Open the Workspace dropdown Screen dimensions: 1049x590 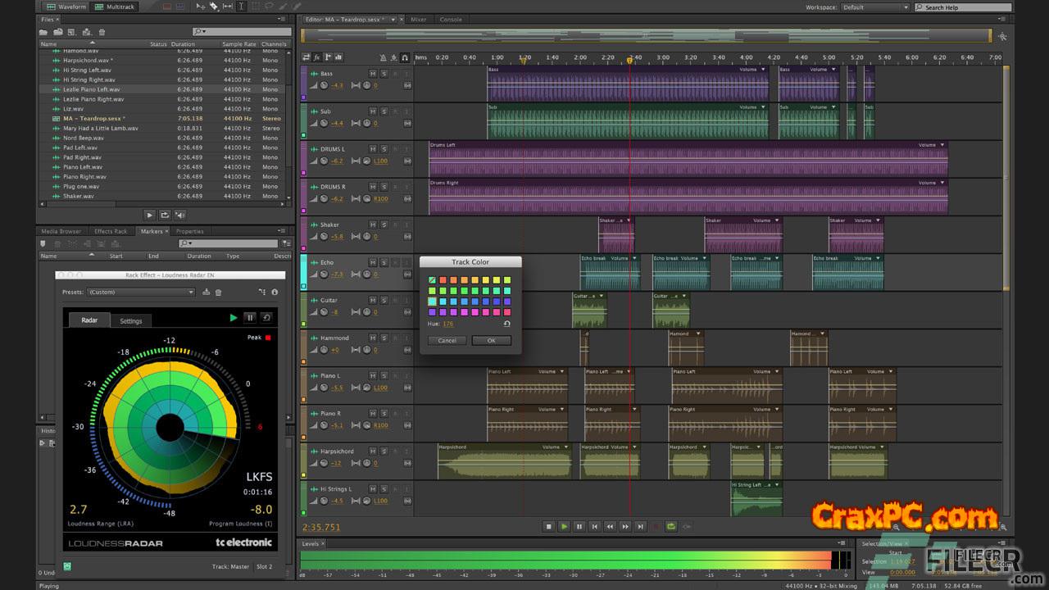[x=874, y=7]
